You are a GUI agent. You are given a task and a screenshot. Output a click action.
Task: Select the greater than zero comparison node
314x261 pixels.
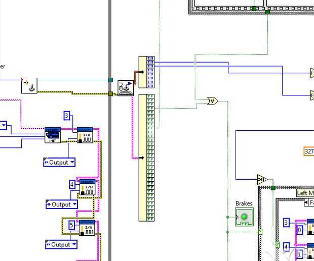pos(262,179)
